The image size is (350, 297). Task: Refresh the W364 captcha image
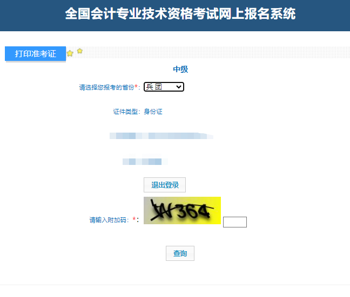coord(182,210)
